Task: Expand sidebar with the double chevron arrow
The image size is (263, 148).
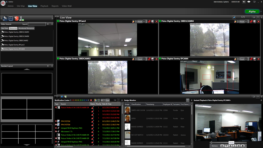Action: tap(52, 18)
